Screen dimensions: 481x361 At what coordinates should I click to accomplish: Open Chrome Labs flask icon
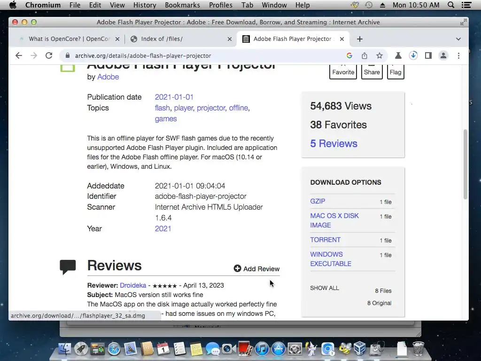pos(398,55)
